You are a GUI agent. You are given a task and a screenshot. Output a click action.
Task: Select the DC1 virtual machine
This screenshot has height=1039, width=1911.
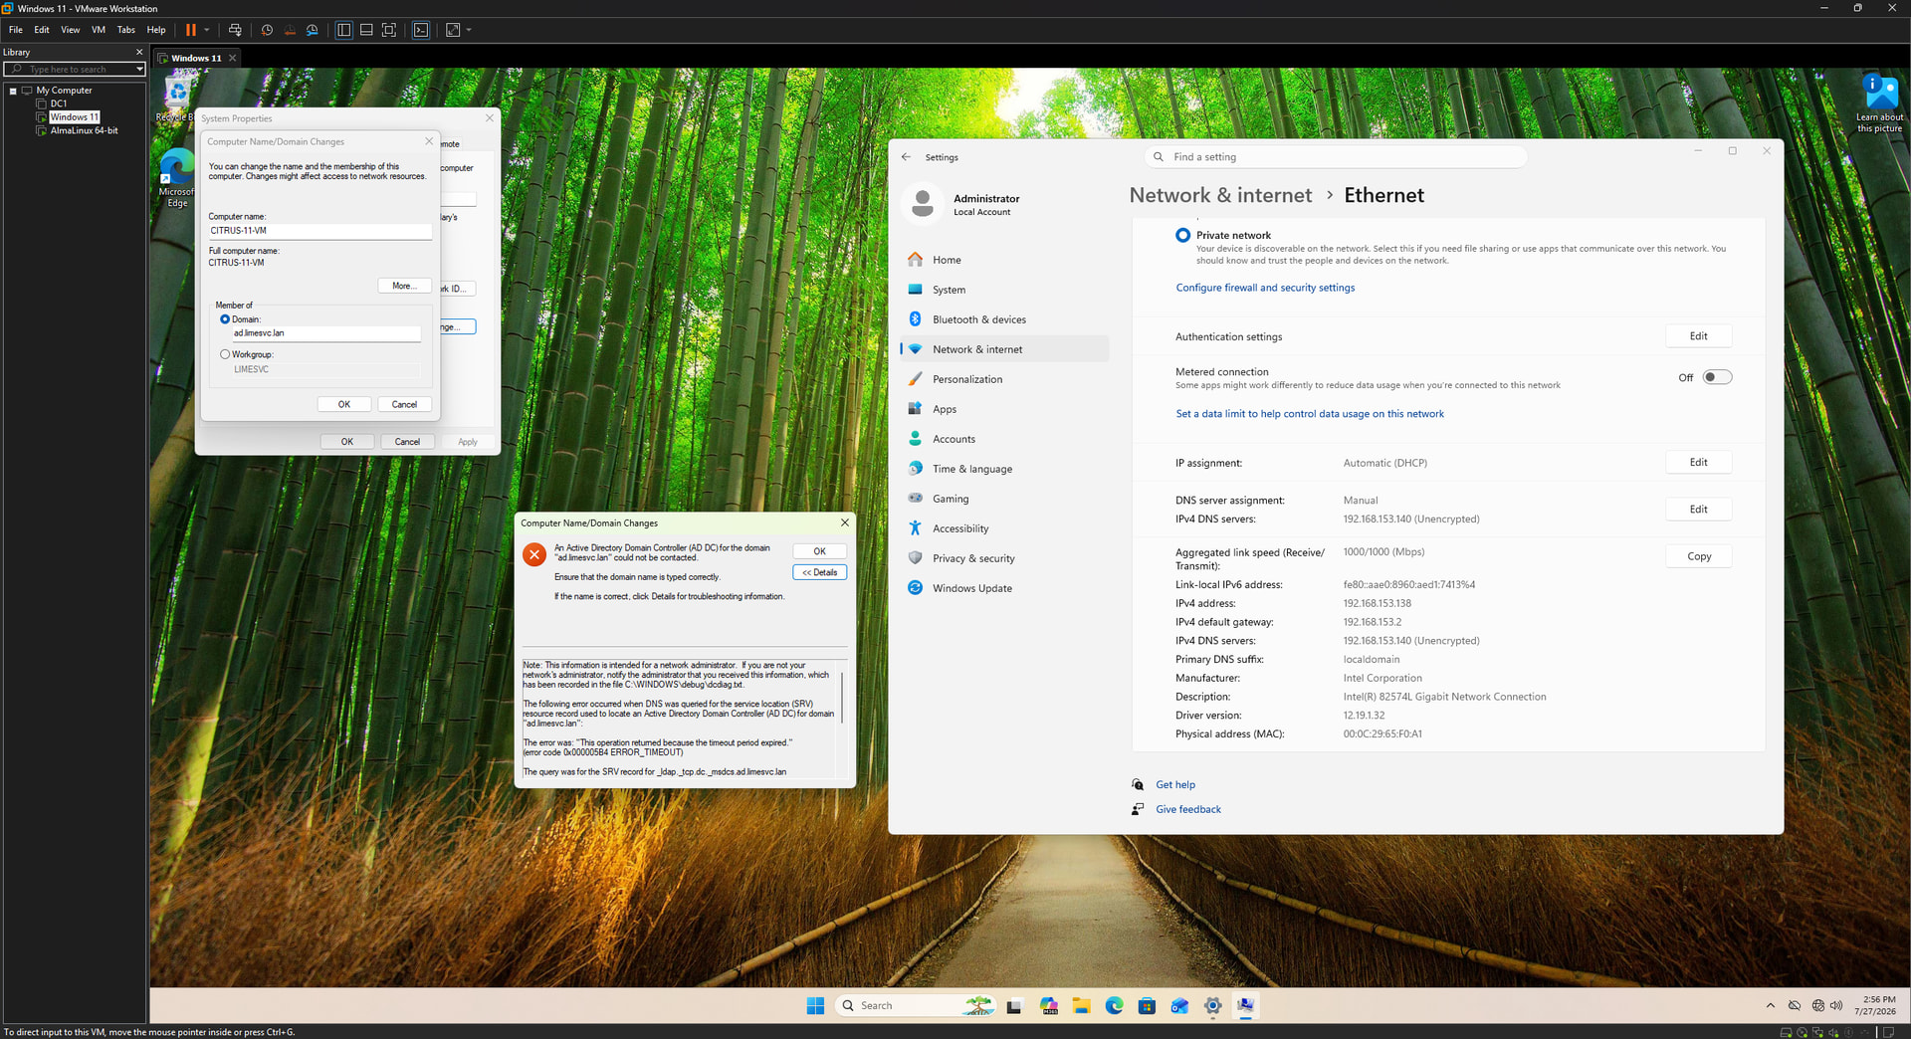click(59, 104)
